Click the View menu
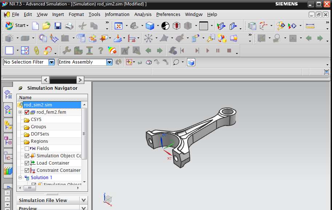The width and height of the screenshot is (332, 210). (x=42, y=15)
